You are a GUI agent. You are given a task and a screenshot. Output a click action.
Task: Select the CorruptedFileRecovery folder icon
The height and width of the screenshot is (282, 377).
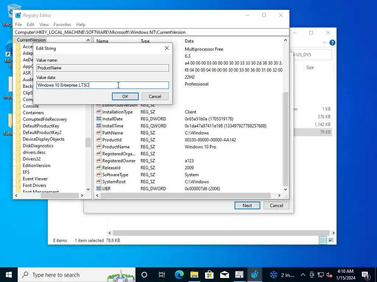click(18, 119)
